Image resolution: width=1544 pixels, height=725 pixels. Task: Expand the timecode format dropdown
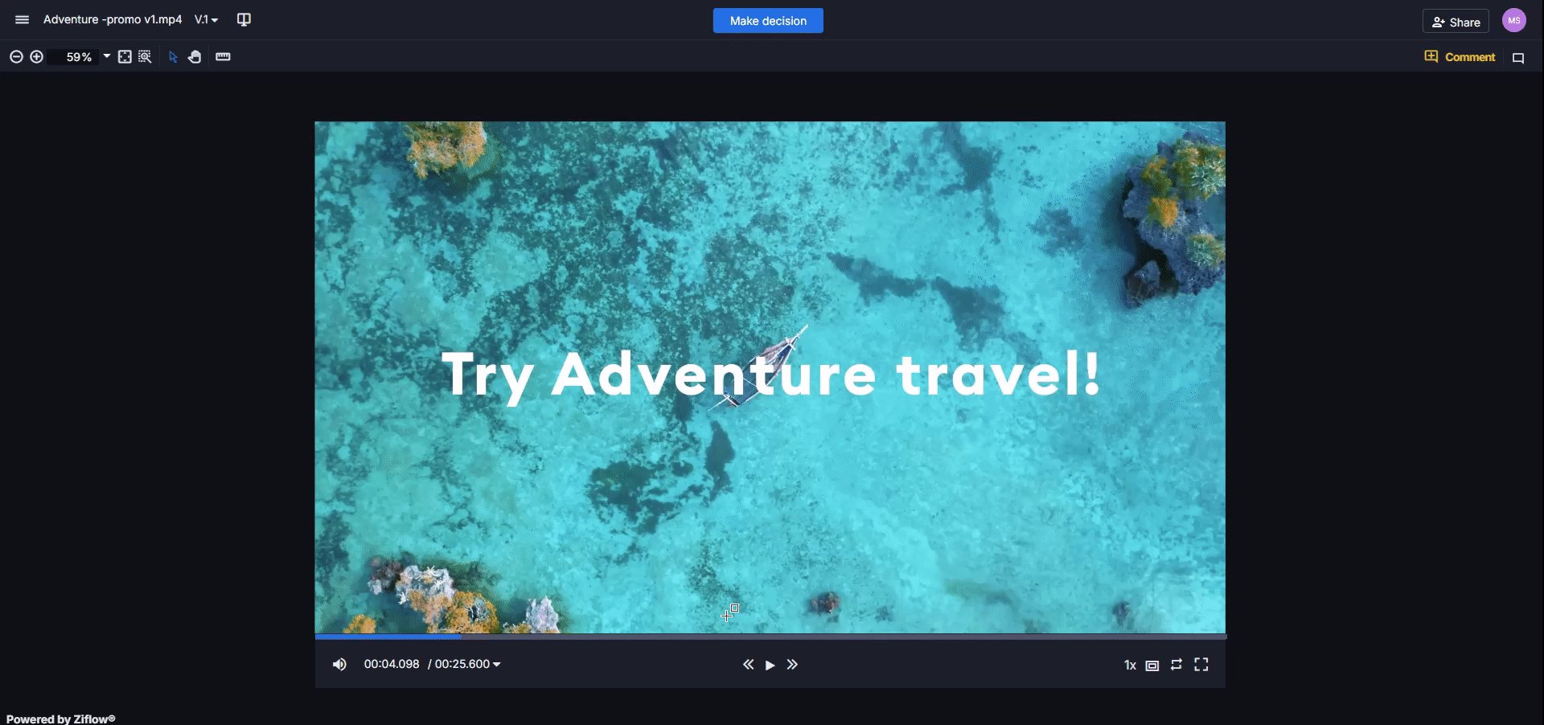tap(496, 665)
